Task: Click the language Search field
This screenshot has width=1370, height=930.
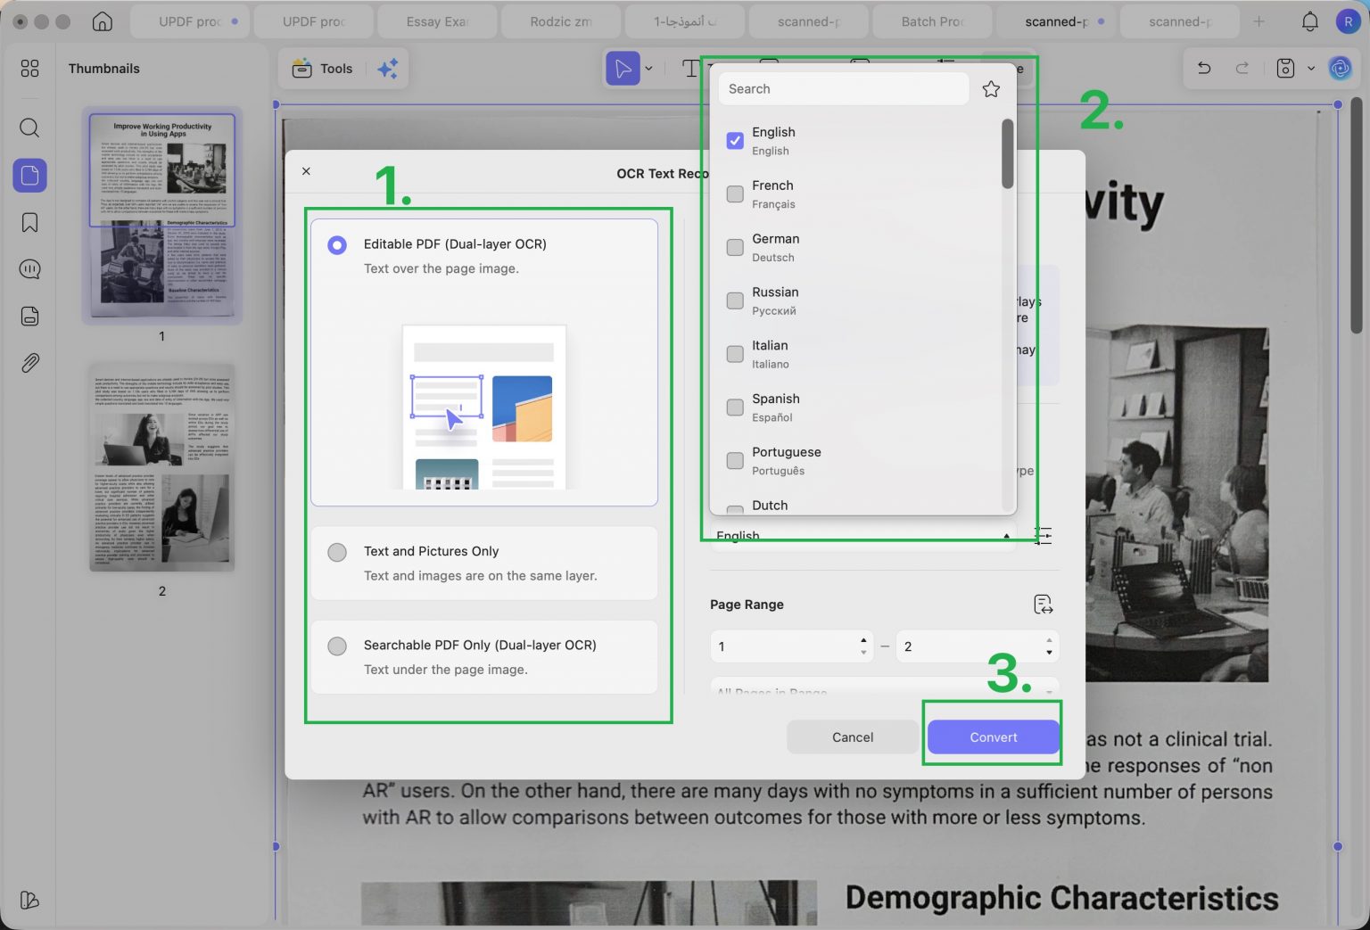Action: (844, 89)
